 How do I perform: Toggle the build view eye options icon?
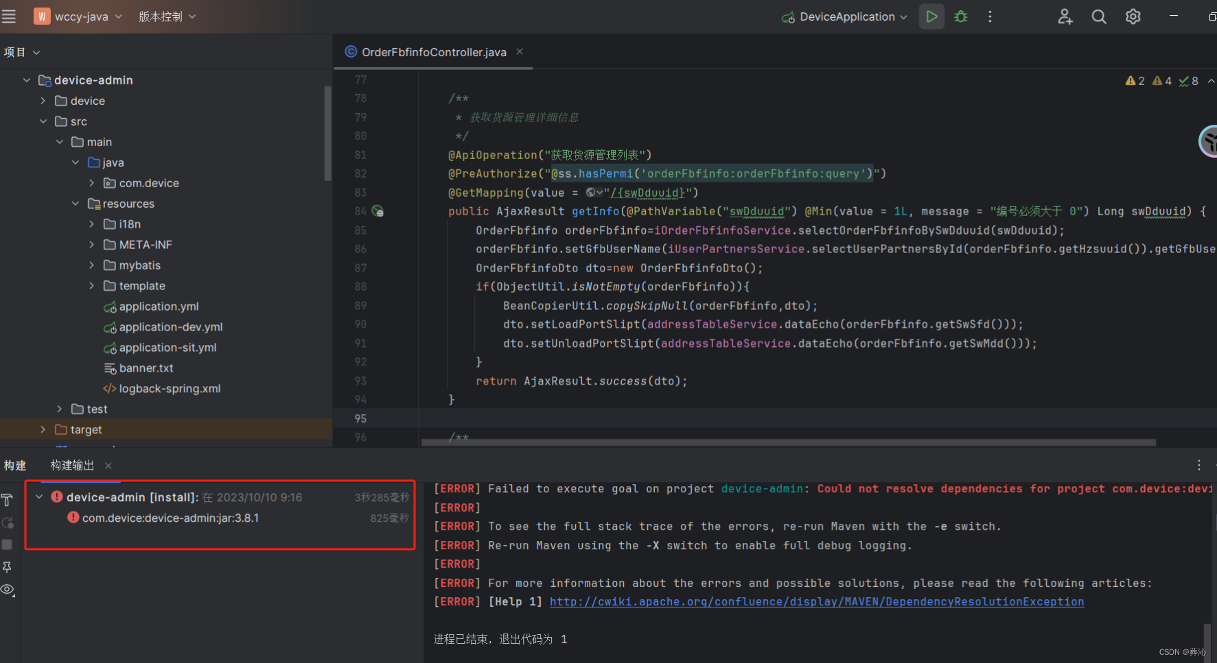(x=8, y=590)
